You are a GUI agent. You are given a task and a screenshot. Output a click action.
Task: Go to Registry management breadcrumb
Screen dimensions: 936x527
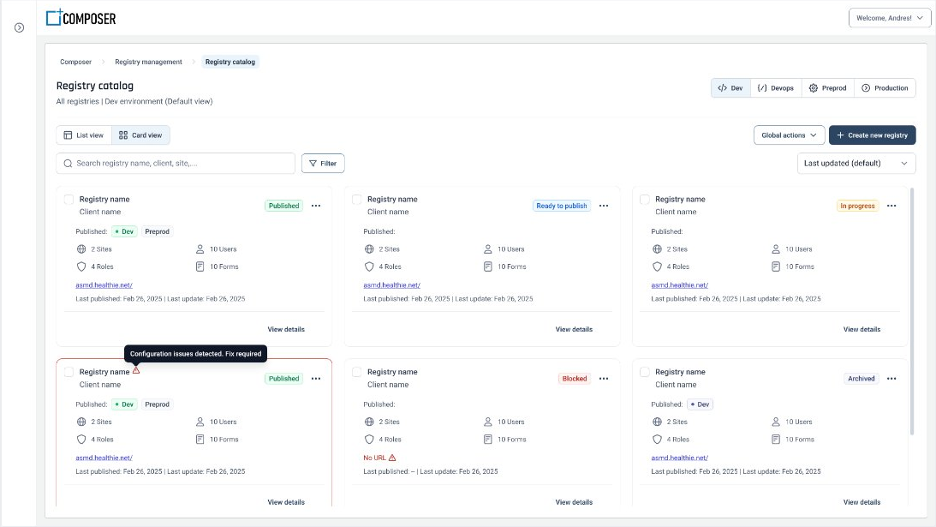tap(148, 62)
